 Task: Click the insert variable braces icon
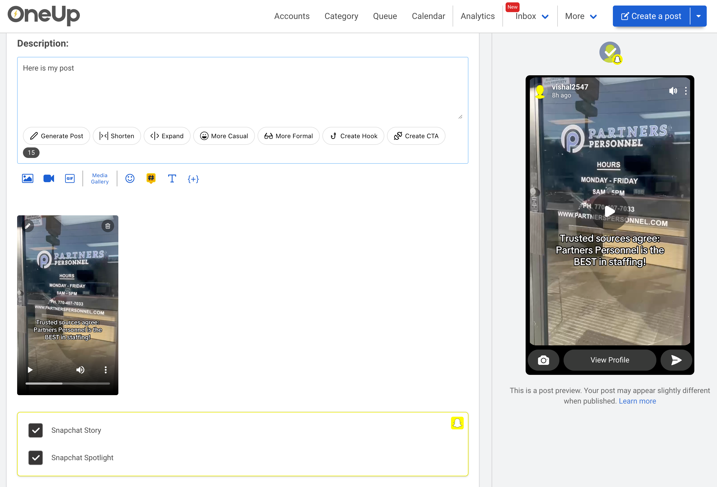tap(193, 179)
